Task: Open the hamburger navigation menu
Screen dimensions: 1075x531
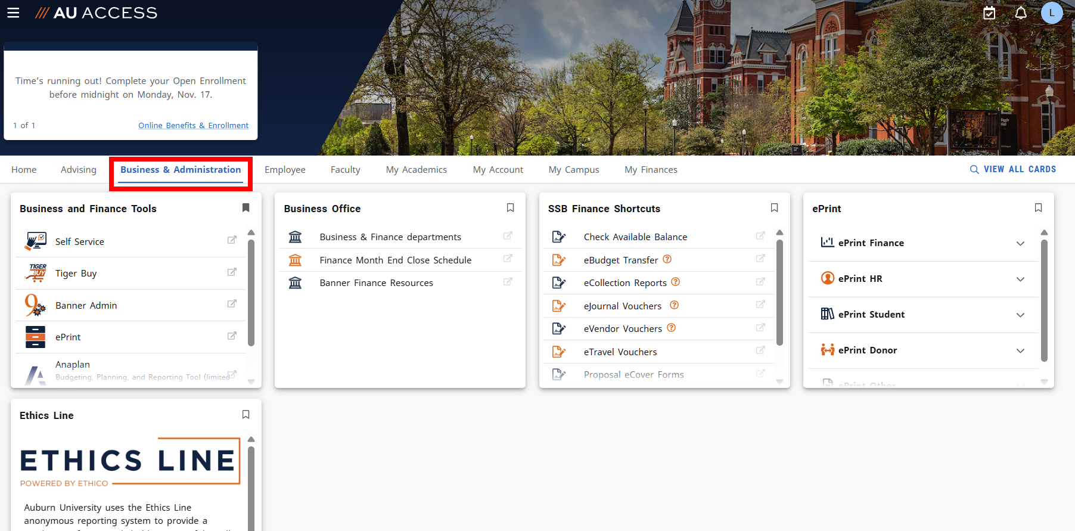Action: click(13, 13)
